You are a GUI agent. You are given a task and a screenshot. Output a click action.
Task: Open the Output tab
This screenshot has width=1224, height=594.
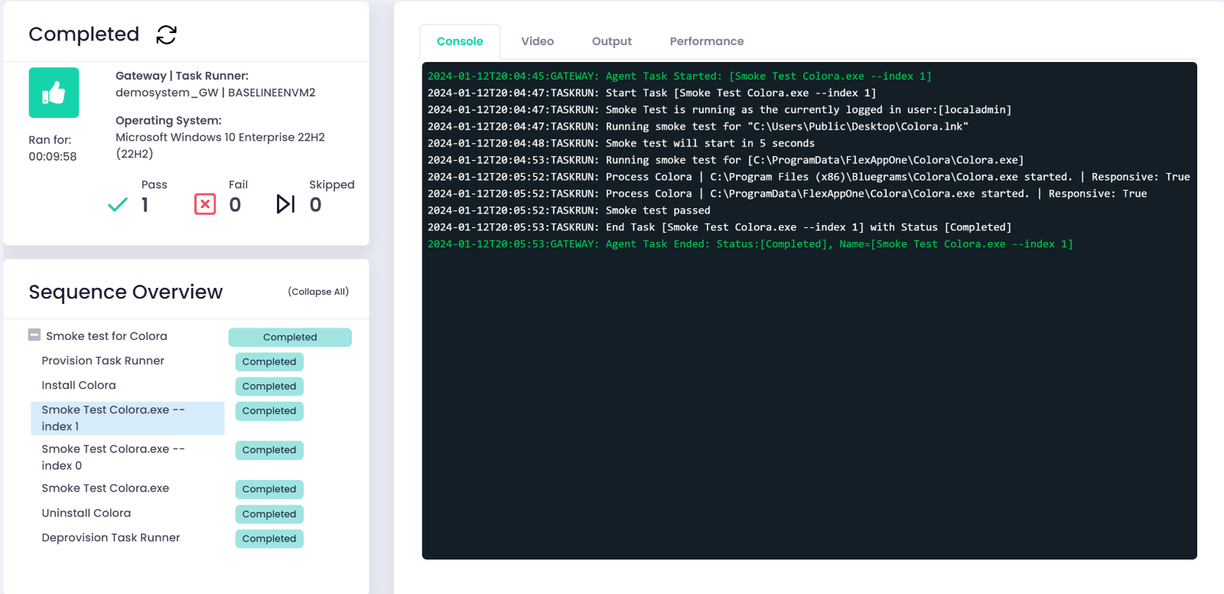[x=611, y=41]
